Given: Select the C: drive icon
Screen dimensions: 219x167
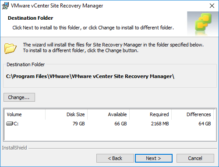Looking at the screenshot, I should tap(10, 124).
